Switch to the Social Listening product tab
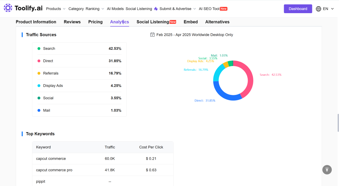Image resolution: width=339 pixels, height=186 pixels. point(153,22)
